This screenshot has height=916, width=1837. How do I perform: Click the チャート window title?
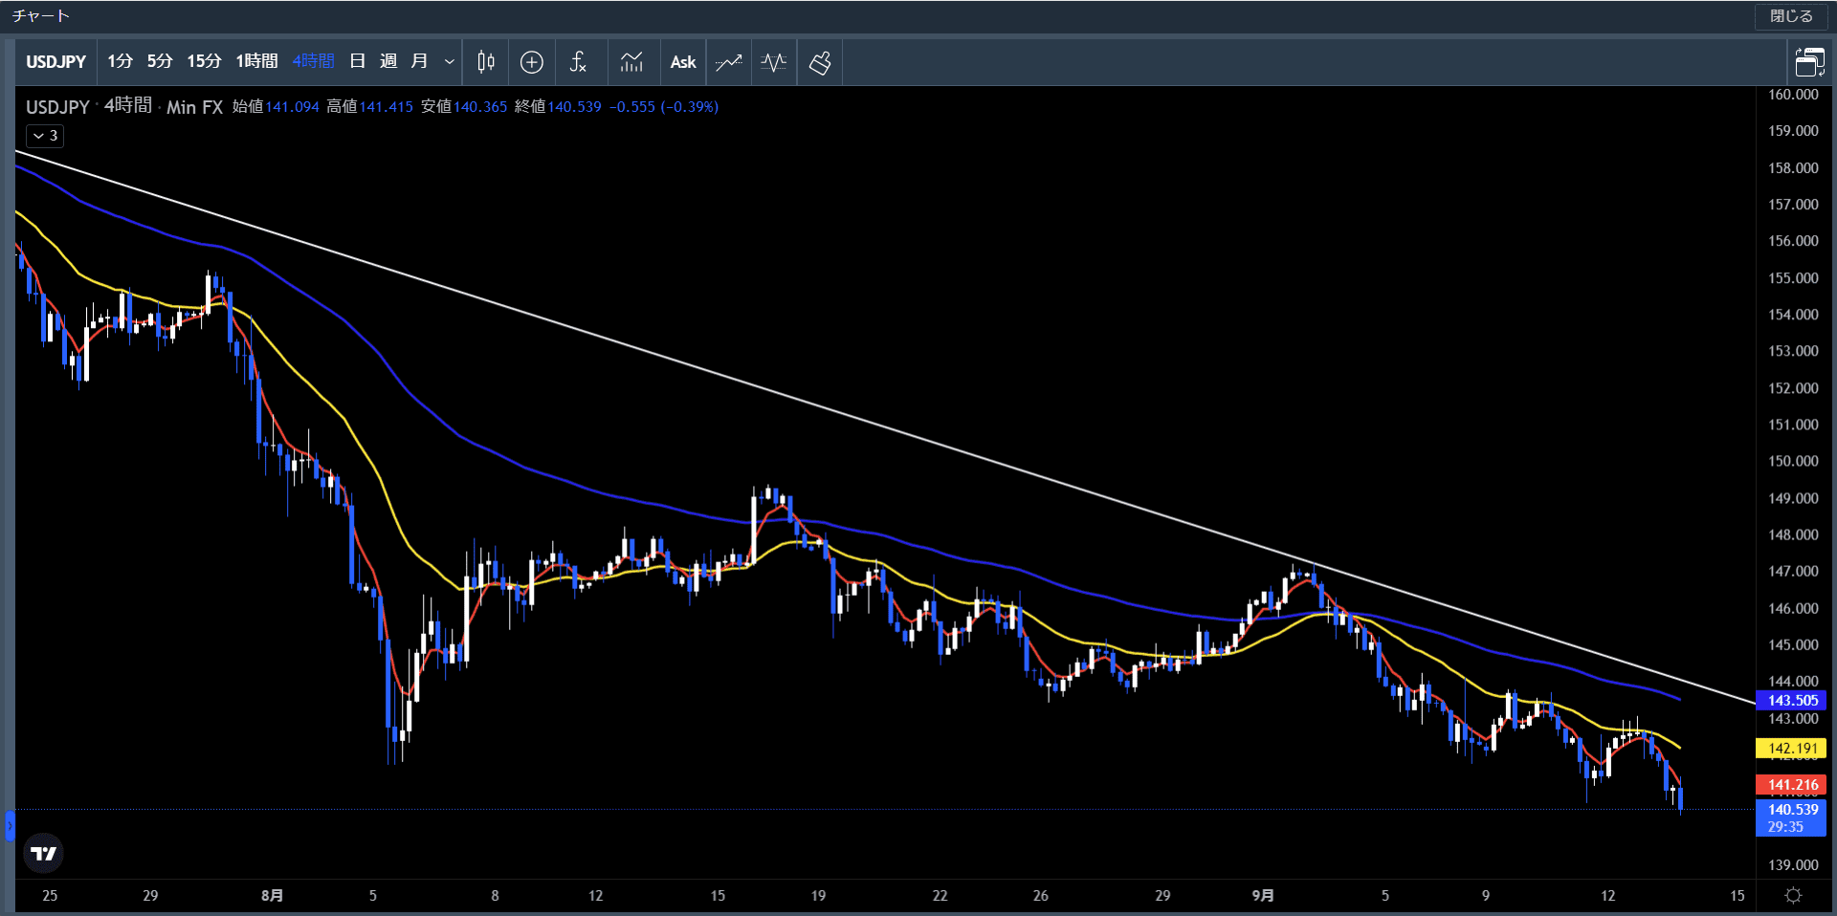pos(41,16)
